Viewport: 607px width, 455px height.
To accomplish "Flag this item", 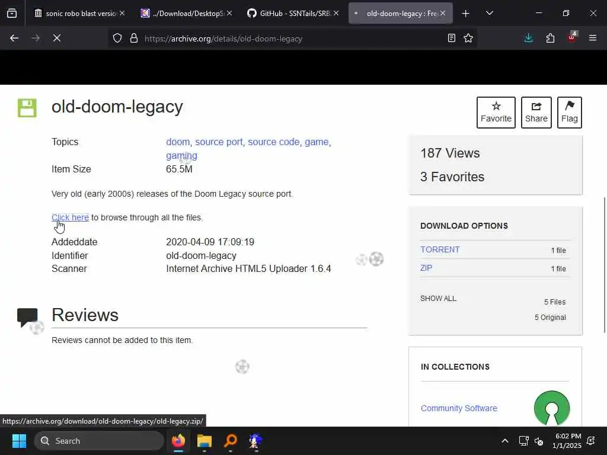I will 570,113.
